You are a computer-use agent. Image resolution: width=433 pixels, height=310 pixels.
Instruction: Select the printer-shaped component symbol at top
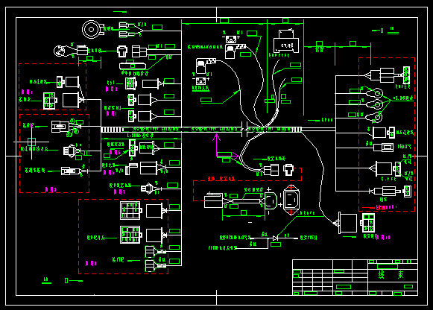[286, 42]
